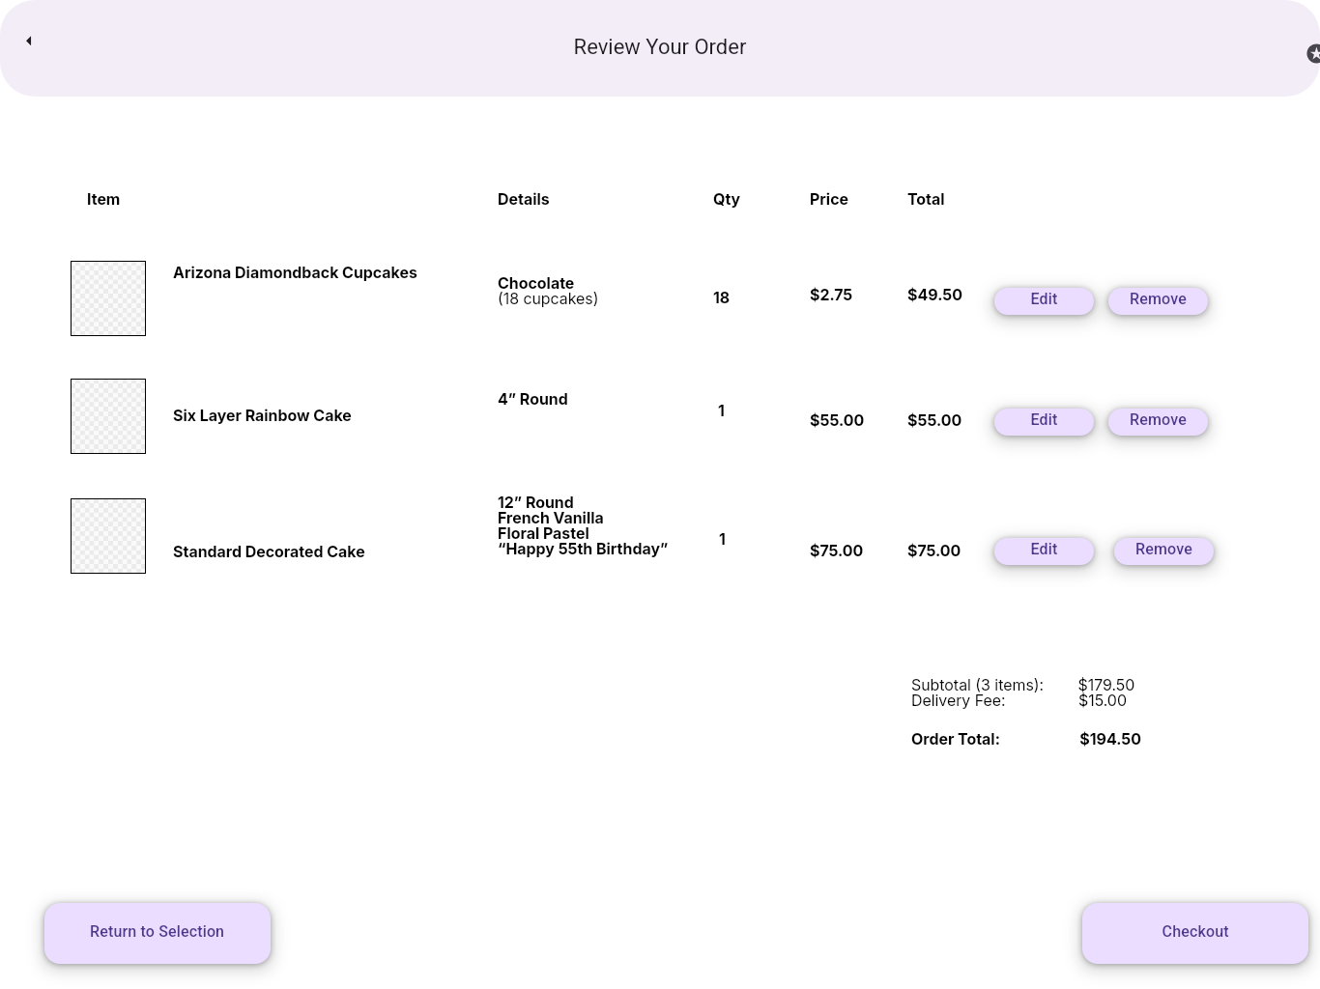This screenshot has width=1320, height=989.
Task: Click Return to Selection button
Action: coord(158,932)
